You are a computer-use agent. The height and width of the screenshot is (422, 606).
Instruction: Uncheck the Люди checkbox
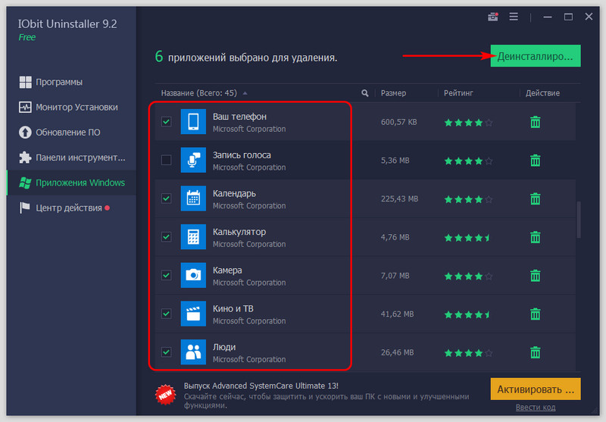pyautogui.click(x=166, y=352)
